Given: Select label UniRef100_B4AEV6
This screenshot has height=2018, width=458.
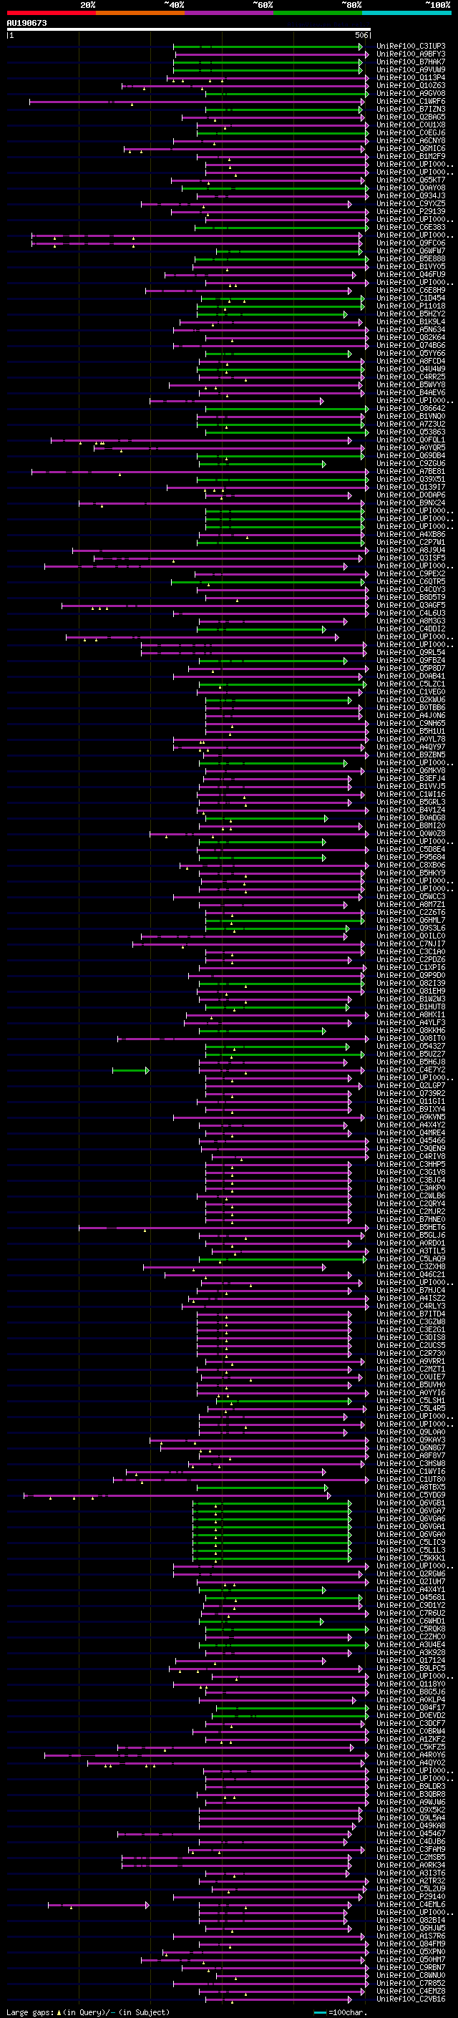Looking at the screenshot, I should click(411, 392).
